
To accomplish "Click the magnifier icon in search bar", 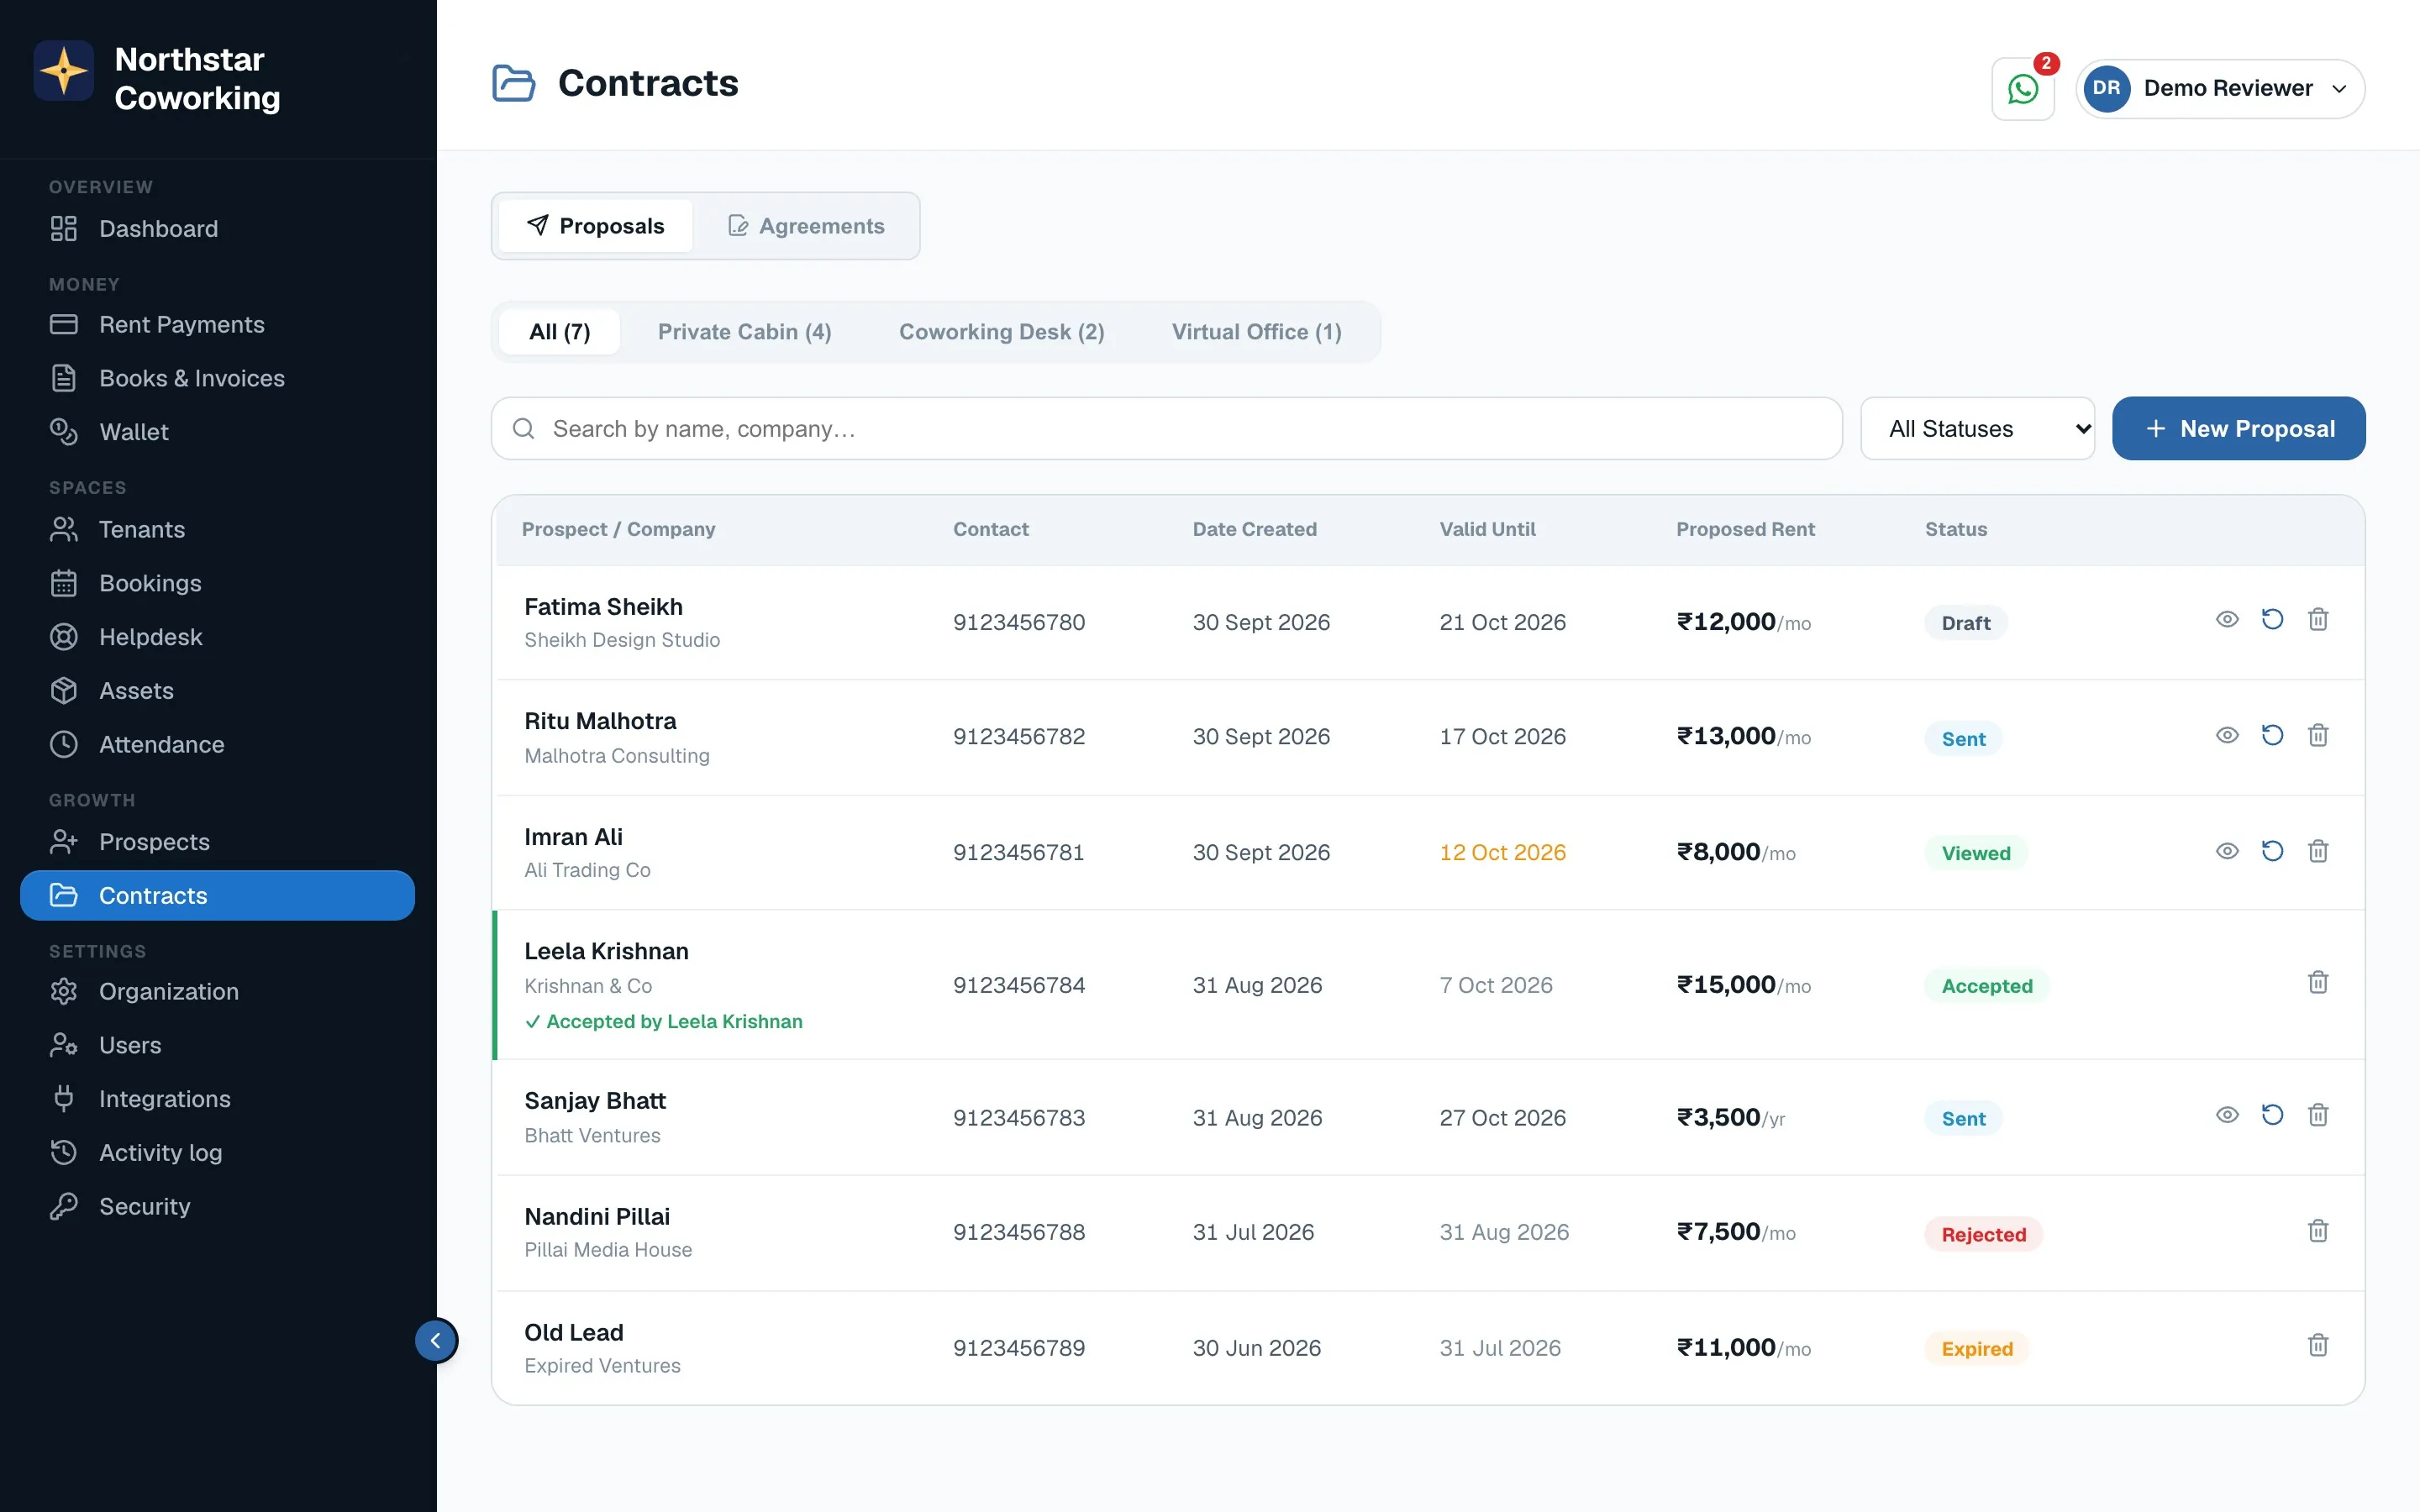I will pos(523,429).
